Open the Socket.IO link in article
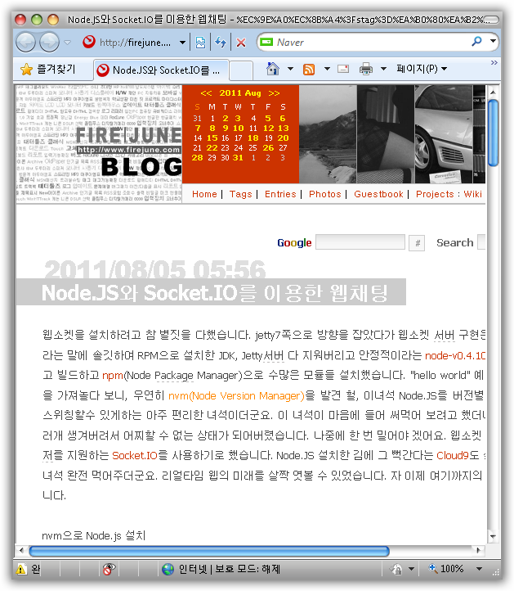The height and width of the screenshot is (591, 514). (x=134, y=455)
